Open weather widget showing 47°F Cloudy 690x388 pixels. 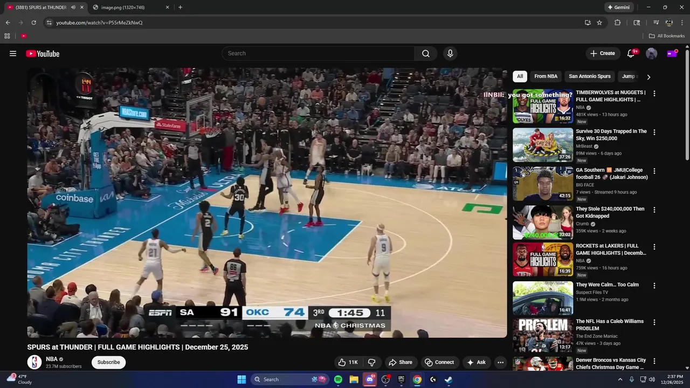tap(19, 379)
